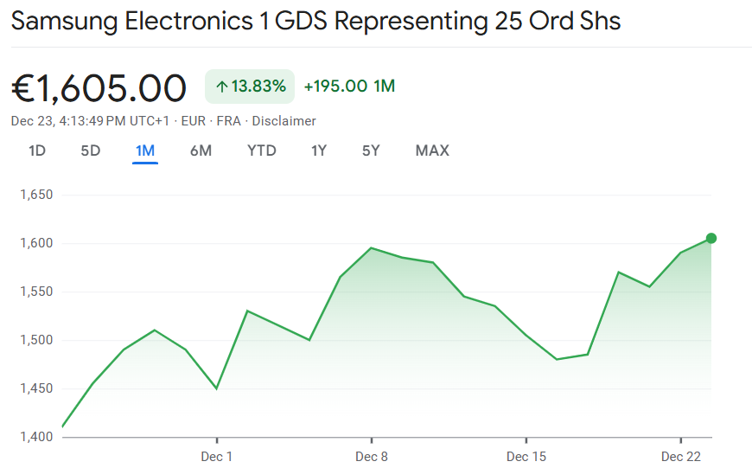Click the 13.83% change badge
The height and width of the screenshot is (468, 752).
(x=250, y=87)
